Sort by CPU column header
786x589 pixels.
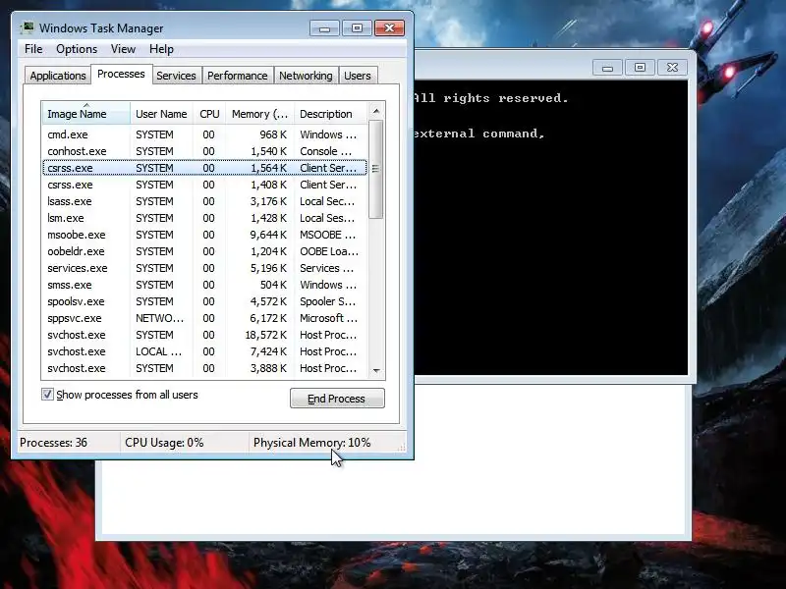[x=209, y=114]
